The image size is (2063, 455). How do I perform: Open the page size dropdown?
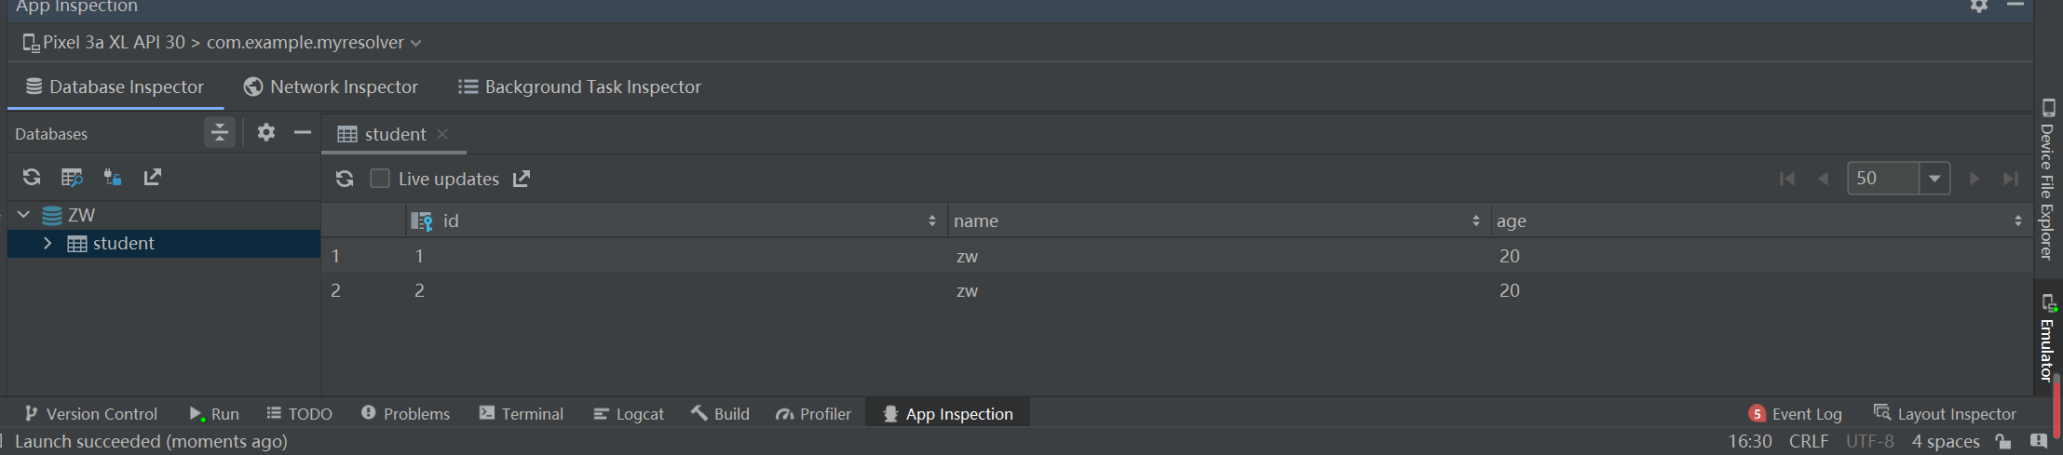pyautogui.click(x=1934, y=178)
